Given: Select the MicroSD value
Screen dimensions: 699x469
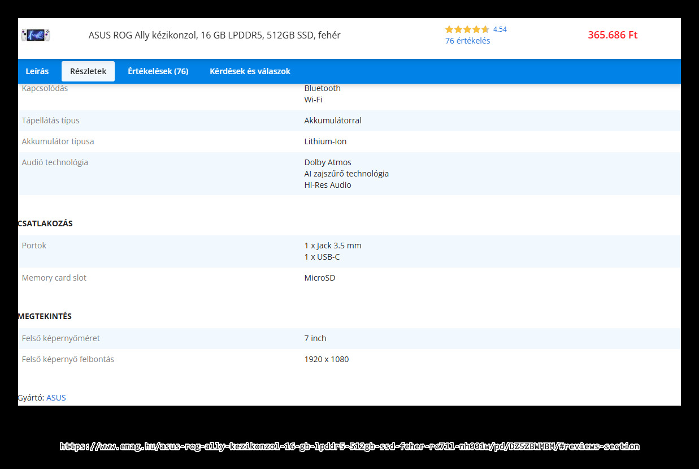Looking at the screenshot, I should (x=320, y=278).
